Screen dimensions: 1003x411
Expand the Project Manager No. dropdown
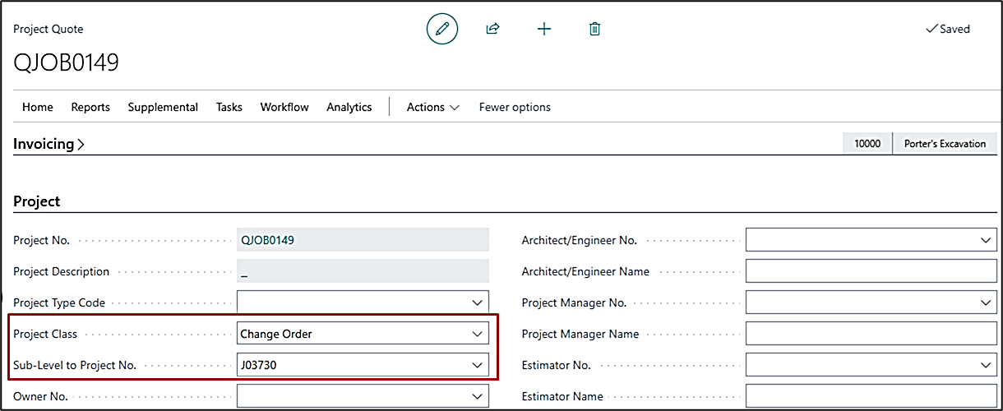[986, 302]
